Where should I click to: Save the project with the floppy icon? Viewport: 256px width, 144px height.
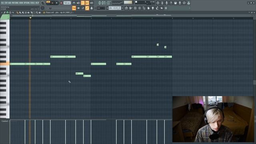tap(175, 3)
